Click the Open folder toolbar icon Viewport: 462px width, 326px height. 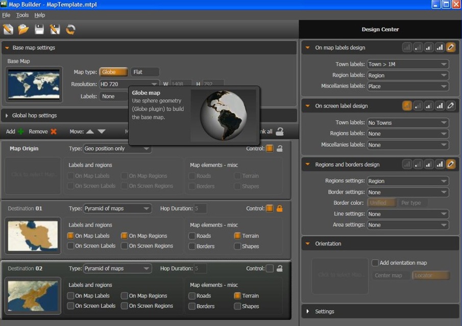(23, 30)
